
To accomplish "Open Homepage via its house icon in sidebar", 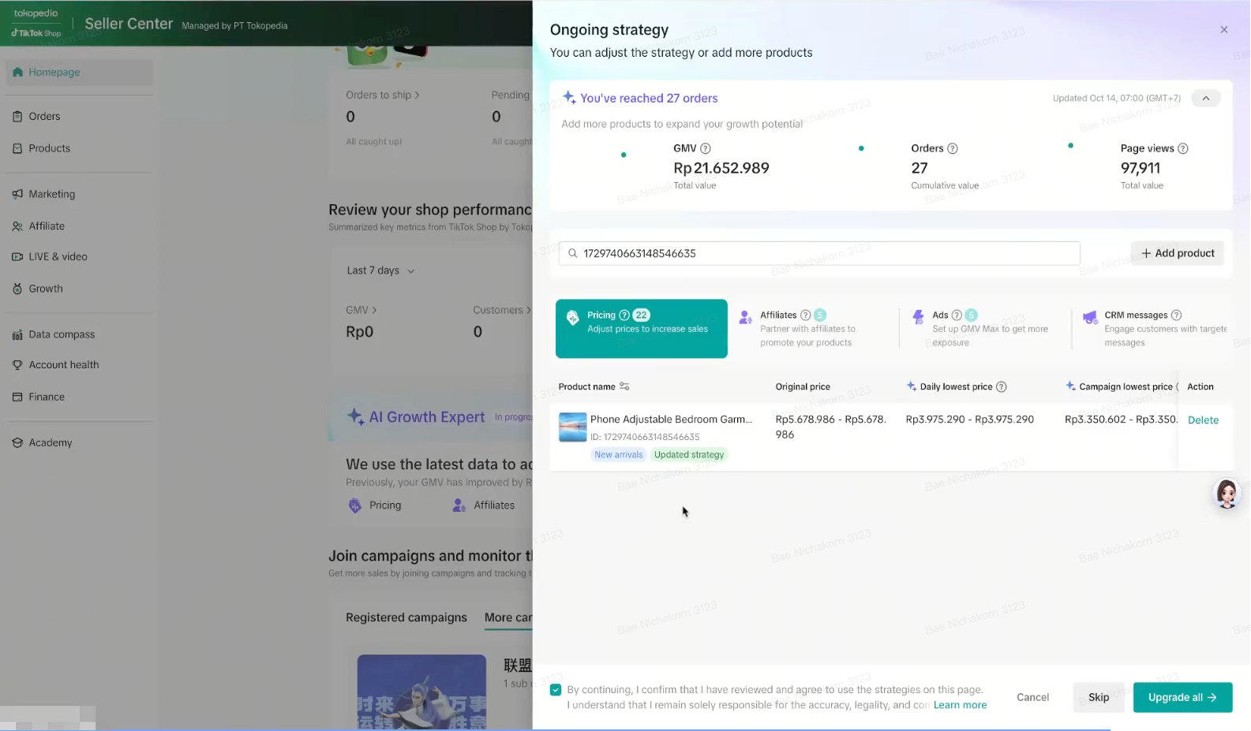I will (x=17, y=72).
